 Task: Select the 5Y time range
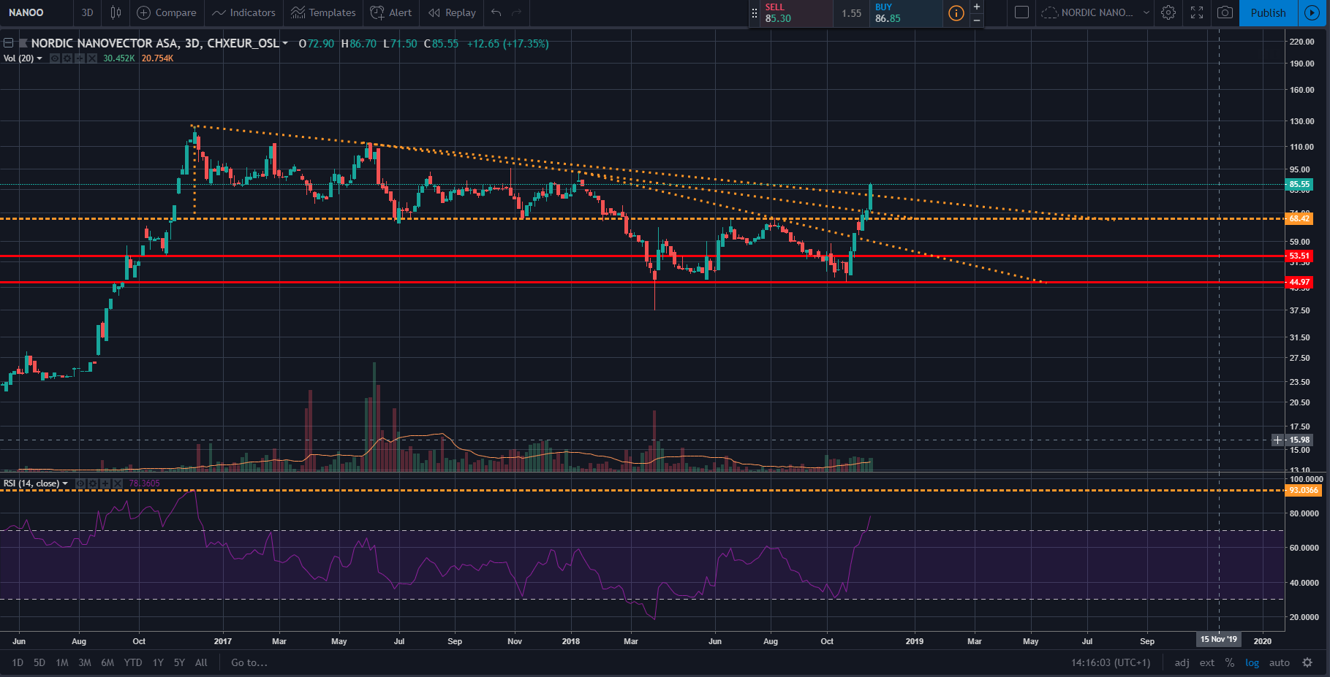pos(179,662)
